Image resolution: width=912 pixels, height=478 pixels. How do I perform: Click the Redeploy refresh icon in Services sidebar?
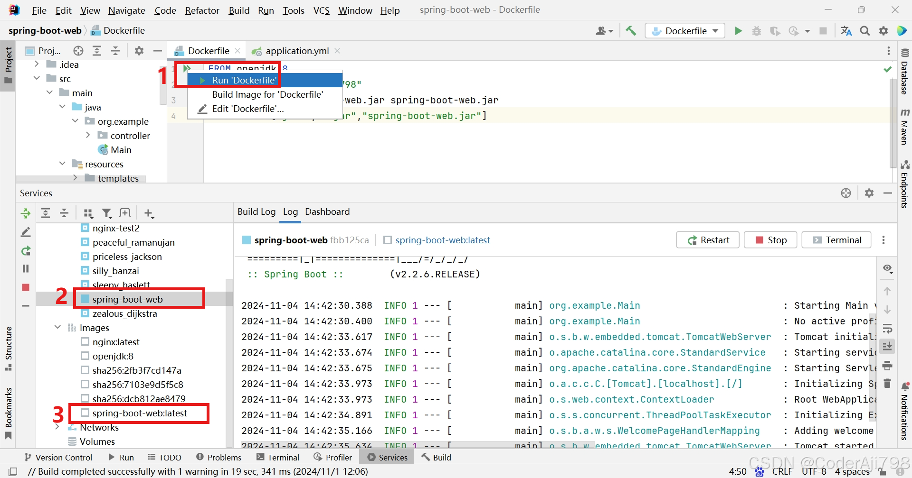26,250
